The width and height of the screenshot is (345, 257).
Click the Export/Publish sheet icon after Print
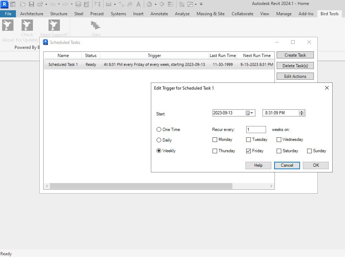(x=86, y=4)
